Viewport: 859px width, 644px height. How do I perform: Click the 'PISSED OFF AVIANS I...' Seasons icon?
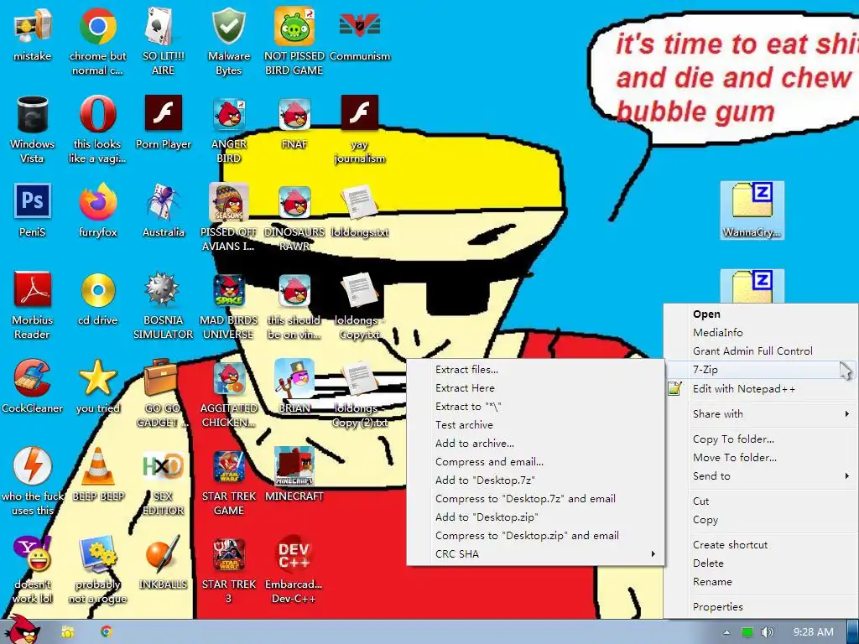(228, 201)
